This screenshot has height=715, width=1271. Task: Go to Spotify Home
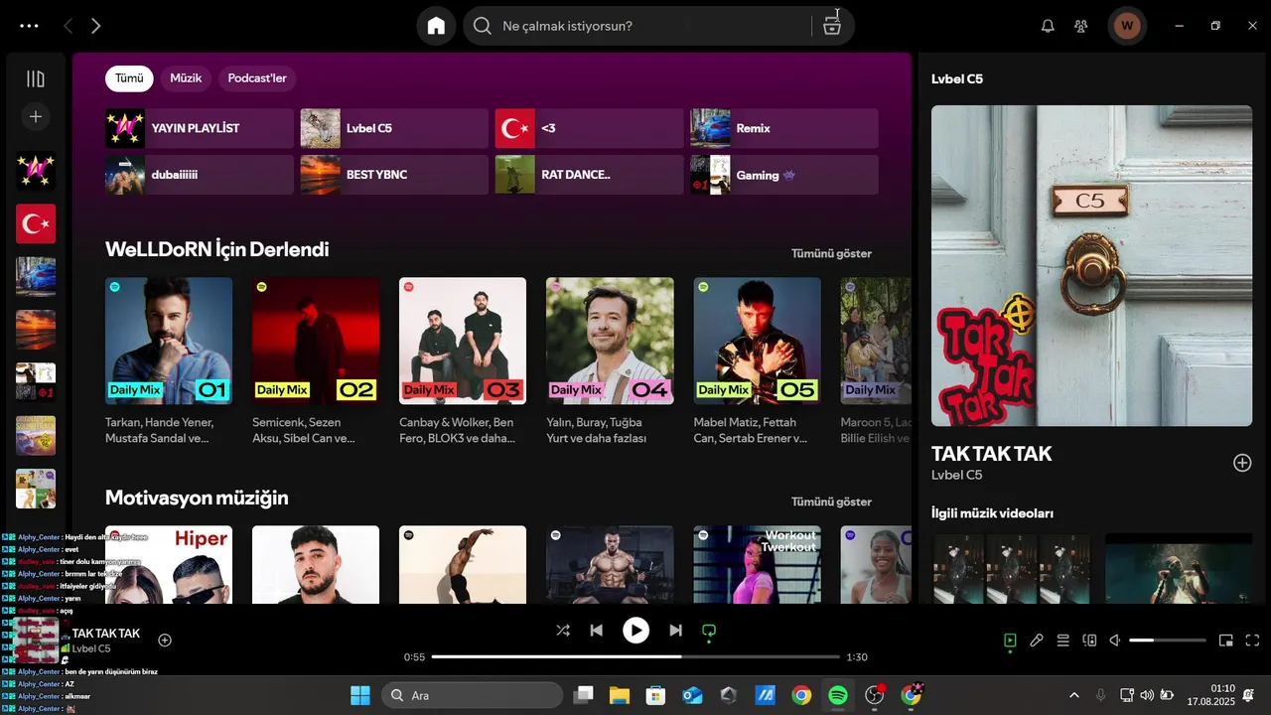tap(436, 26)
